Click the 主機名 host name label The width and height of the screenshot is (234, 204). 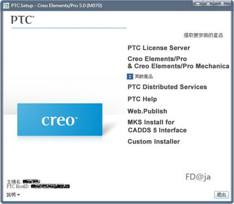pyautogui.click(x=14, y=182)
